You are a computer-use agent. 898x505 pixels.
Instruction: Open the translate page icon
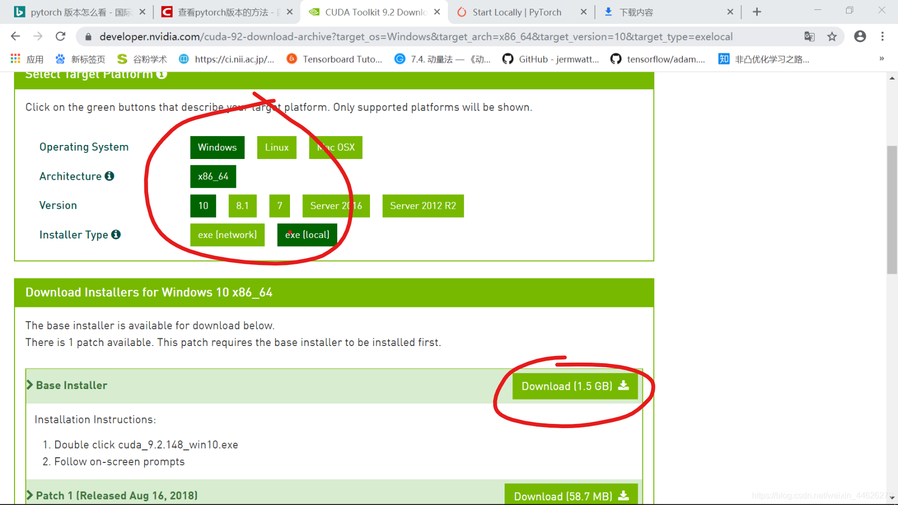pyautogui.click(x=809, y=36)
